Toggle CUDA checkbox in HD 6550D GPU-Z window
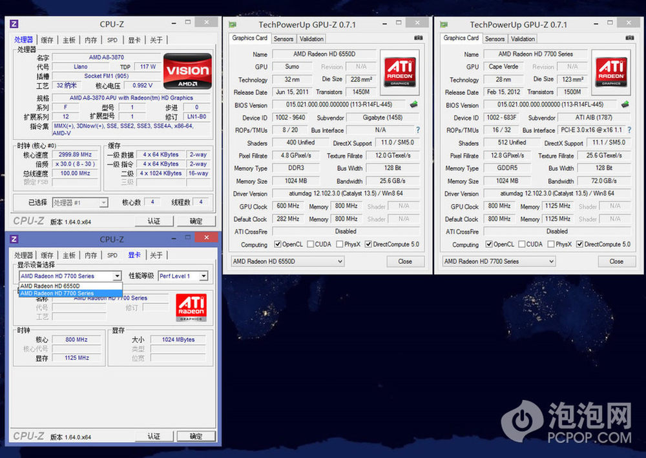 310,244
